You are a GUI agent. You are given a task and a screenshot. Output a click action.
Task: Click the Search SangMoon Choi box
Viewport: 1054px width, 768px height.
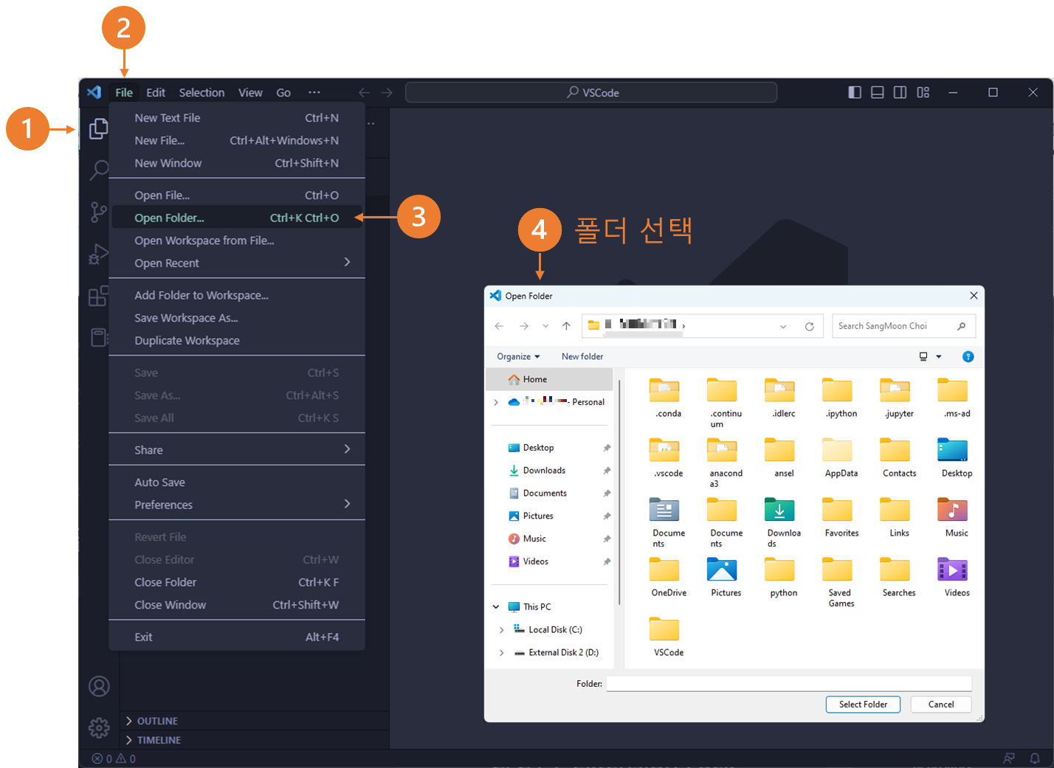(x=903, y=326)
